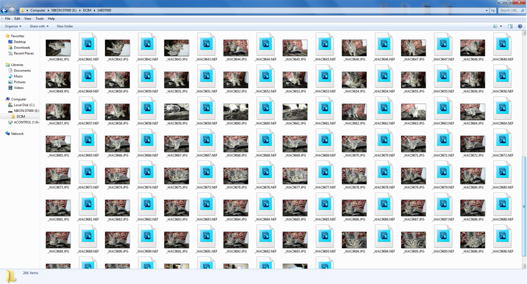527x284 pixels.
Task: Select Libraries in navigation pane
Action: pos(17,65)
